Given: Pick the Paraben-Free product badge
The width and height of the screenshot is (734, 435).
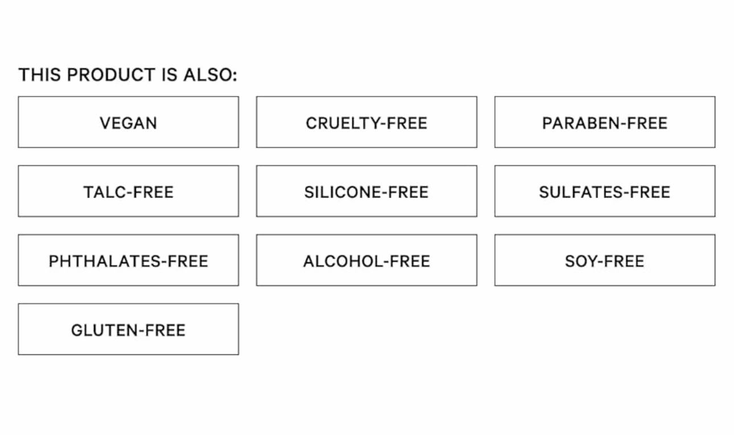Looking at the screenshot, I should click(605, 122).
